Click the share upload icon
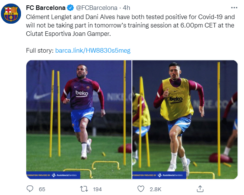 [200, 189]
